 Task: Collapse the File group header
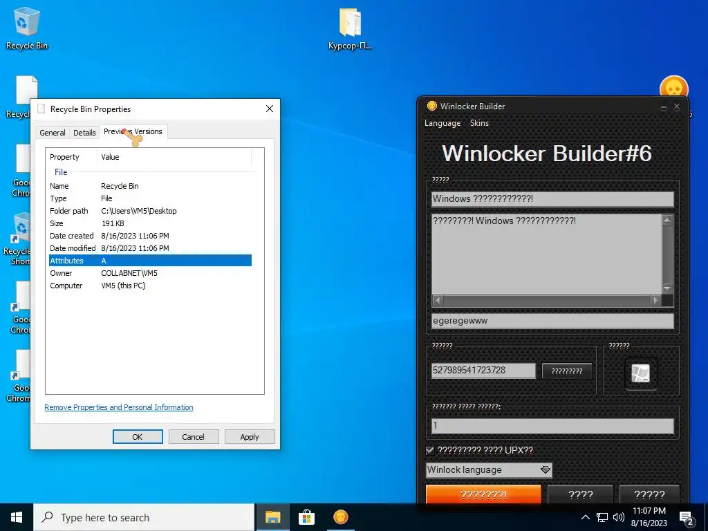pos(61,172)
